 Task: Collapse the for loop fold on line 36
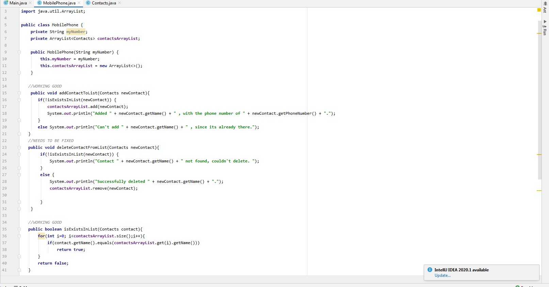[19, 236]
